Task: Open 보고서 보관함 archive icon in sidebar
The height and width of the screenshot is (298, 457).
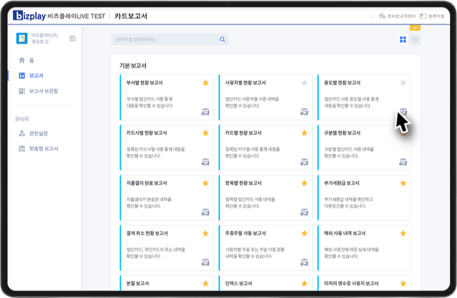Action: pyautogui.click(x=22, y=91)
